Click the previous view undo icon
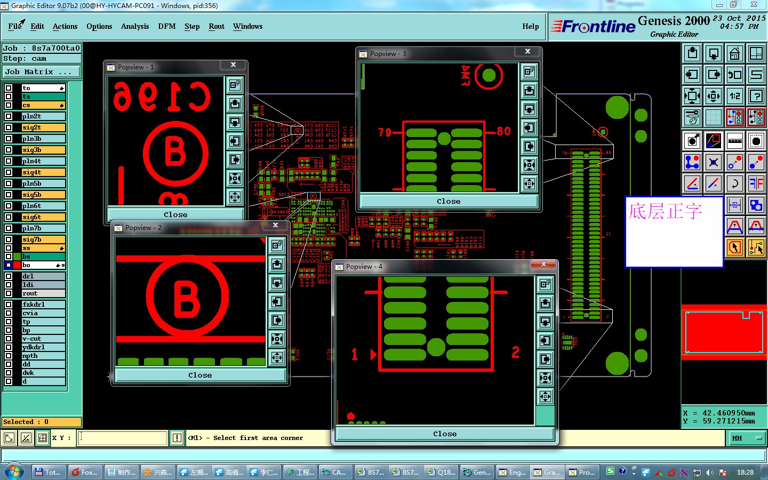 [x=735, y=75]
